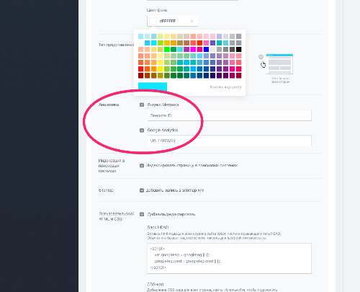Click inside the HEAD block code textarea
This screenshot has height=292, width=360.
tap(229, 258)
